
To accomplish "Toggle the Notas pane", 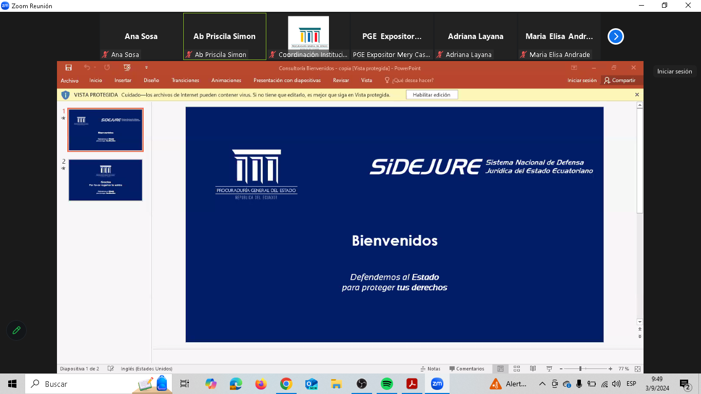I will click(x=430, y=369).
